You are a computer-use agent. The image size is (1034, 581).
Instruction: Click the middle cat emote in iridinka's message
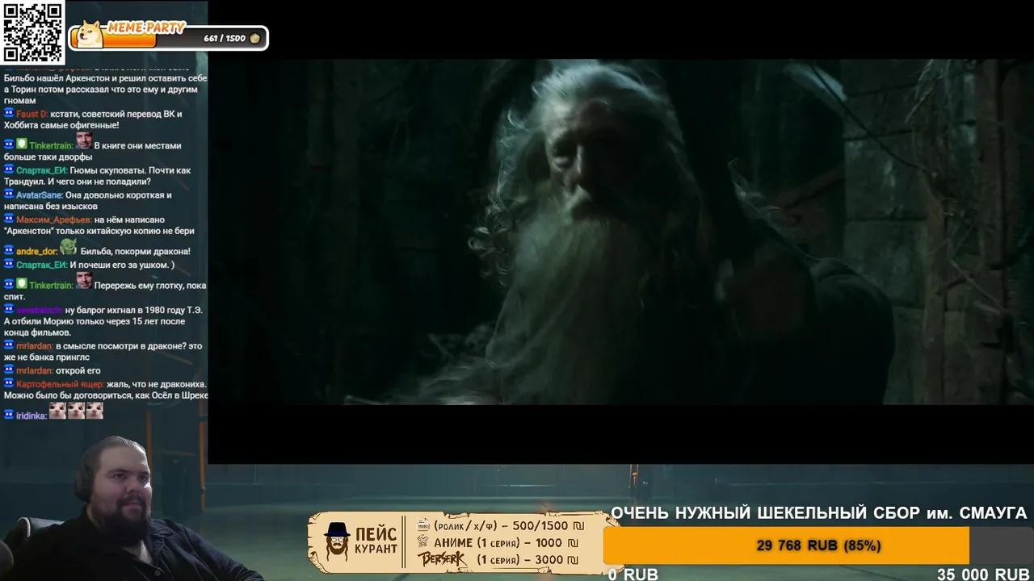click(x=76, y=411)
